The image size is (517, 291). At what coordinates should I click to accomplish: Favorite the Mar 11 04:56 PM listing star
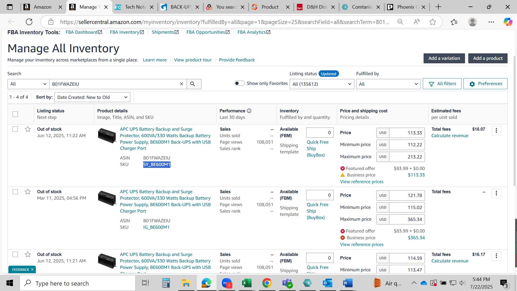(27, 192)
